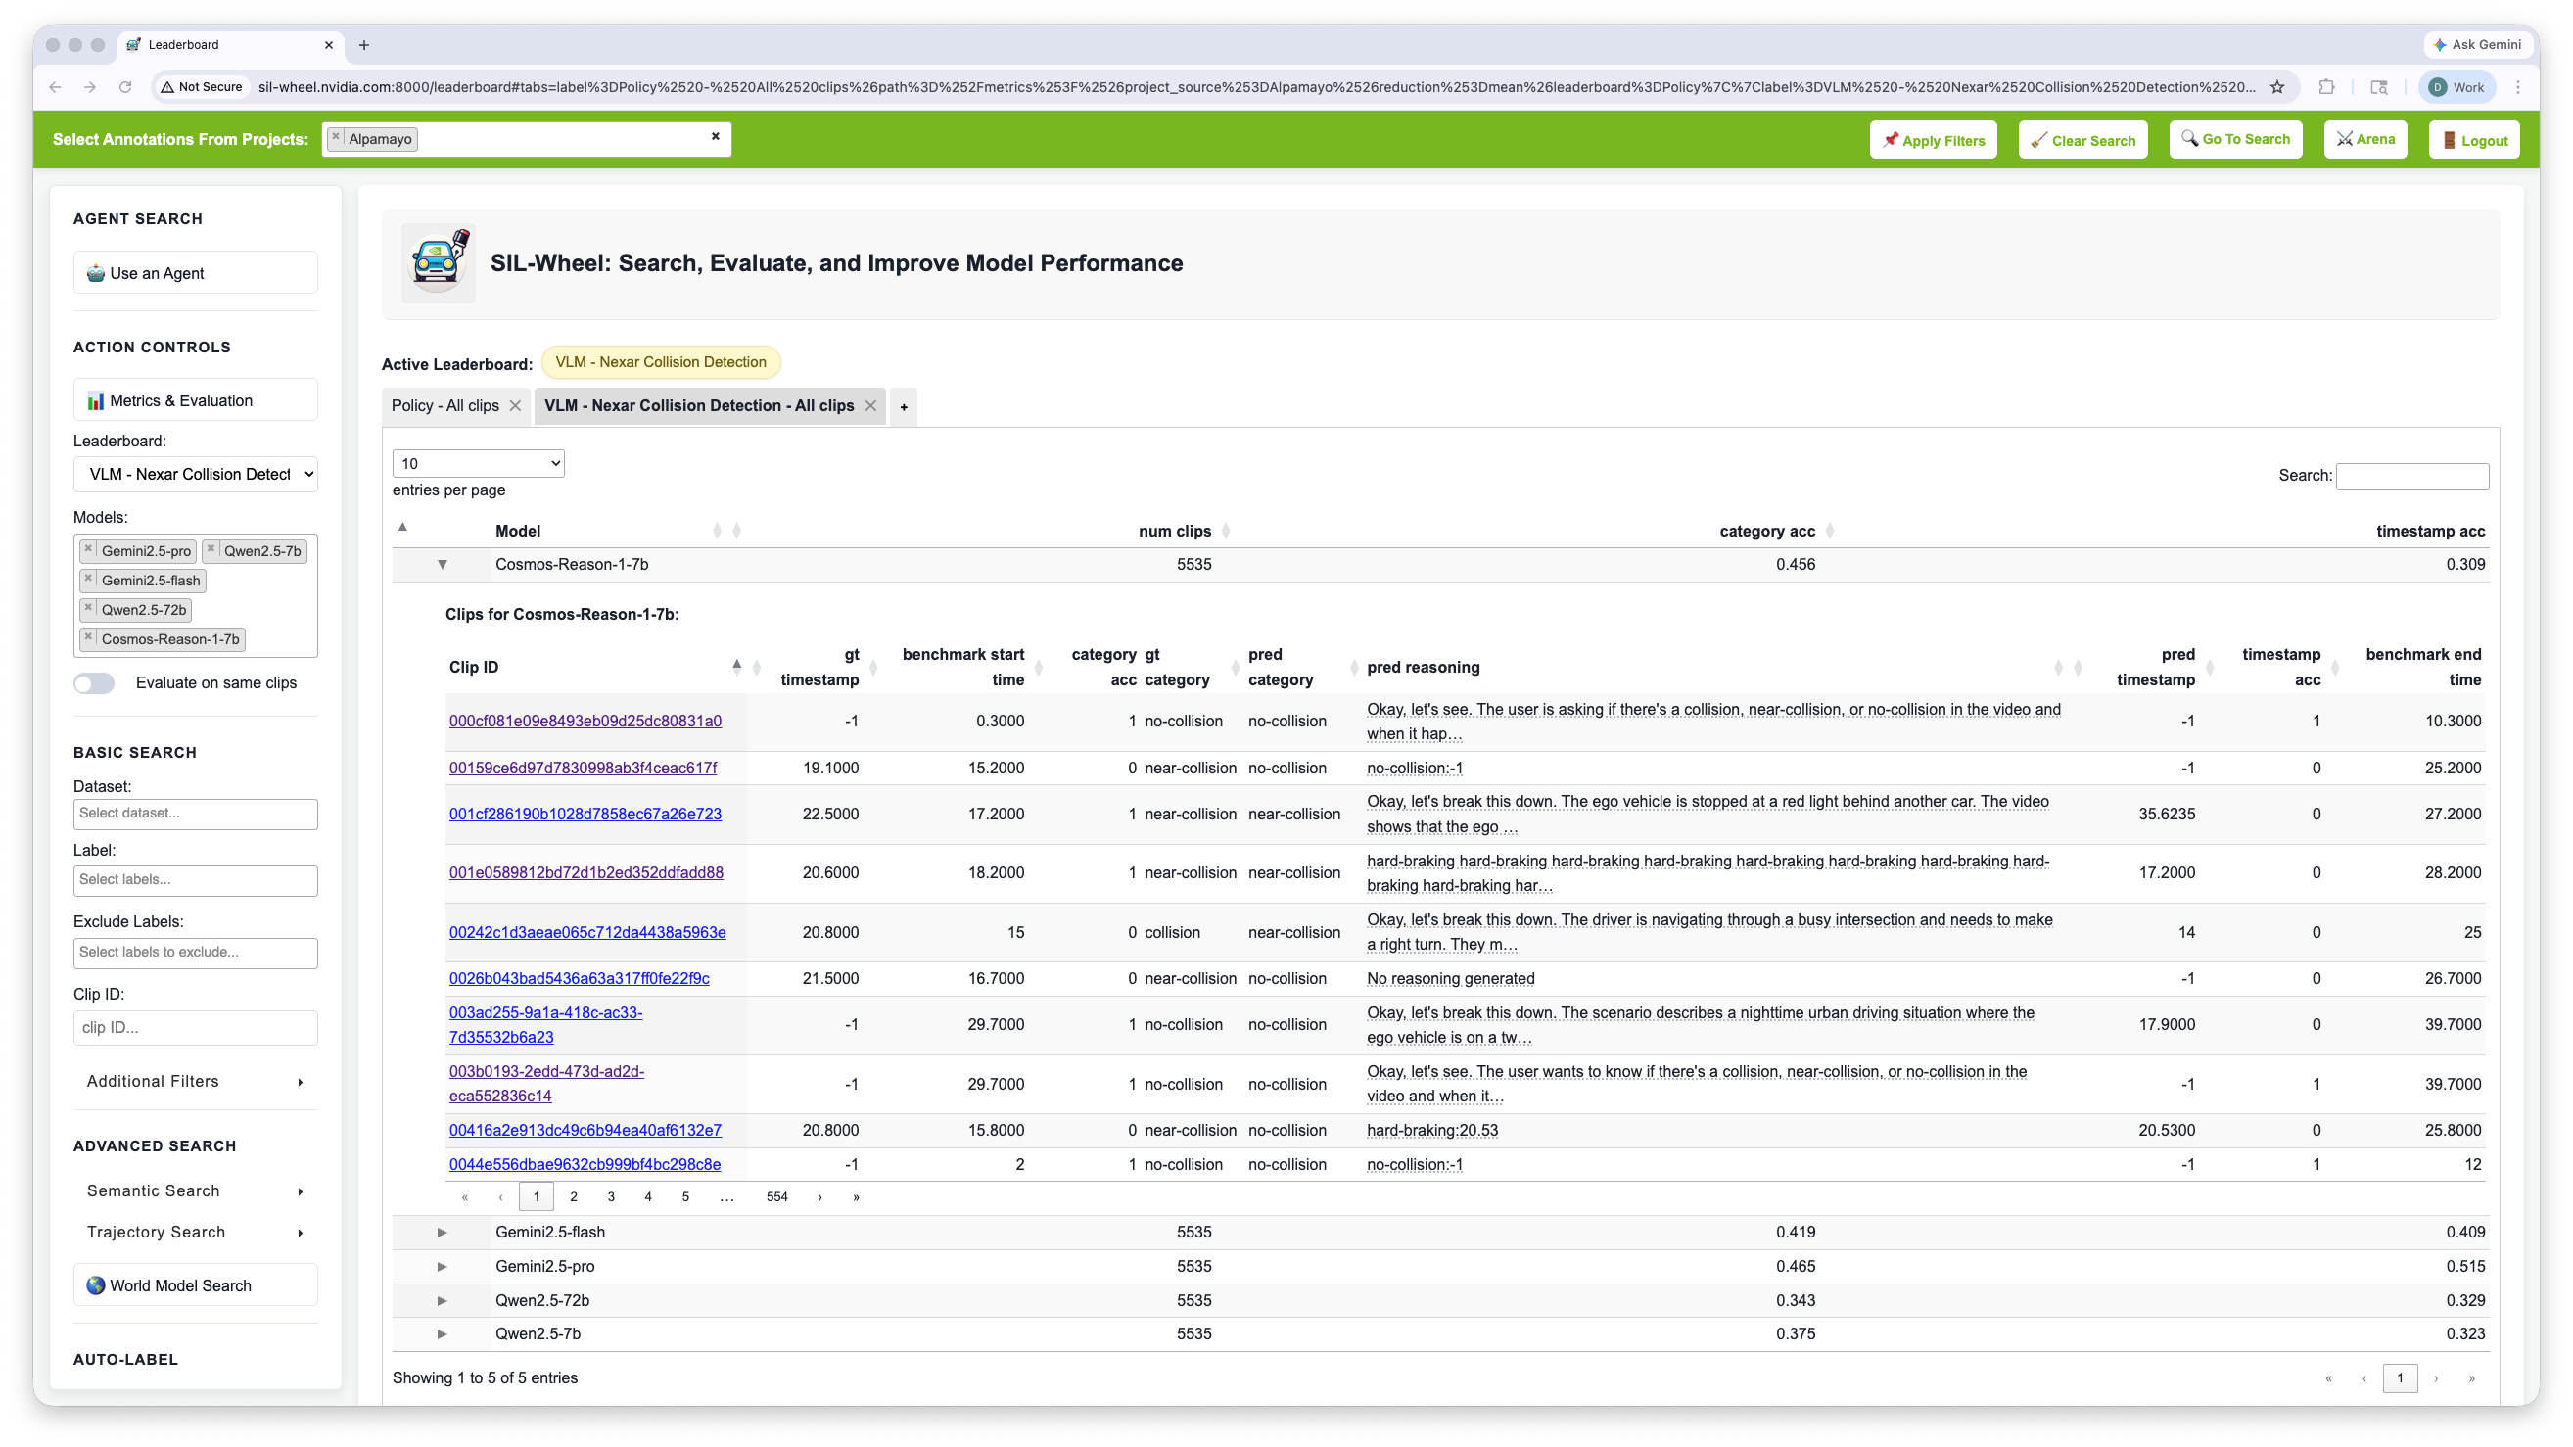Expand the Gemini2.5-pro row
The height and width of the screenshot is (1447, 2573).
point(442,1266)
